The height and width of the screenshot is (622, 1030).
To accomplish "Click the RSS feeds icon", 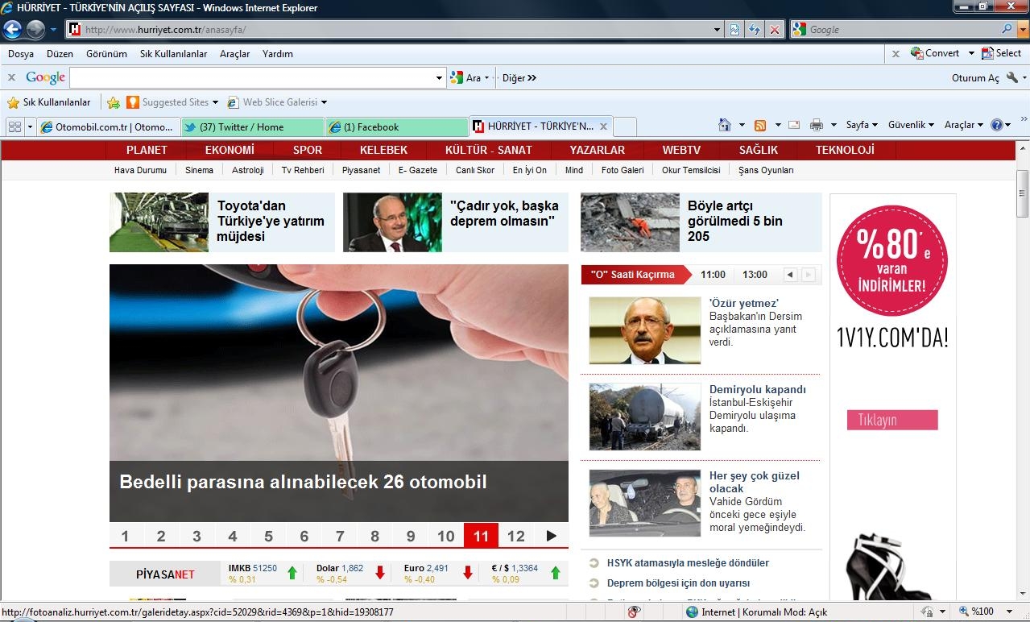I will (x=760, y=125).
